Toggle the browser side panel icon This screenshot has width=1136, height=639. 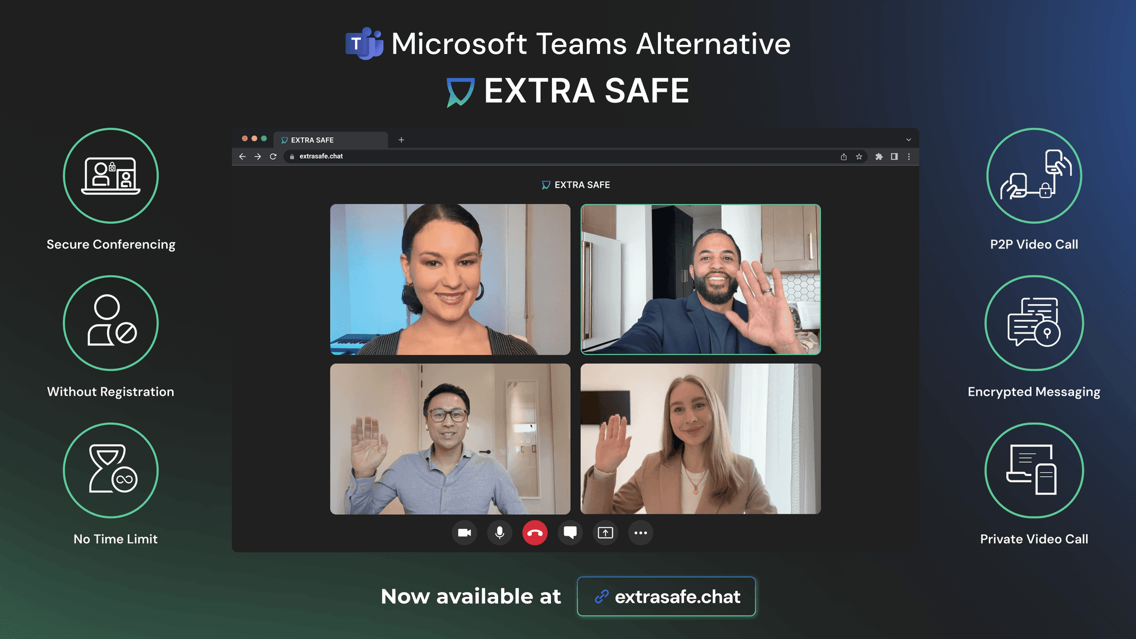[894, 156]
